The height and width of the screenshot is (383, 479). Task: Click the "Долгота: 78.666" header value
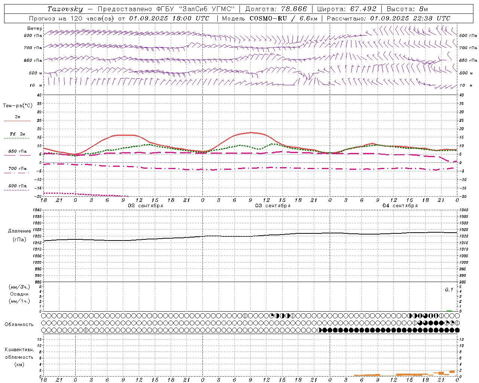(x=276, y=9)
